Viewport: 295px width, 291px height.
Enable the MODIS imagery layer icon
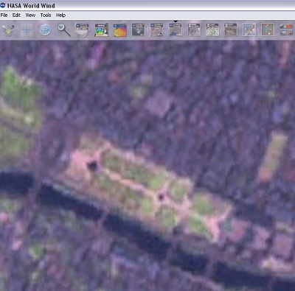[101, 30]
